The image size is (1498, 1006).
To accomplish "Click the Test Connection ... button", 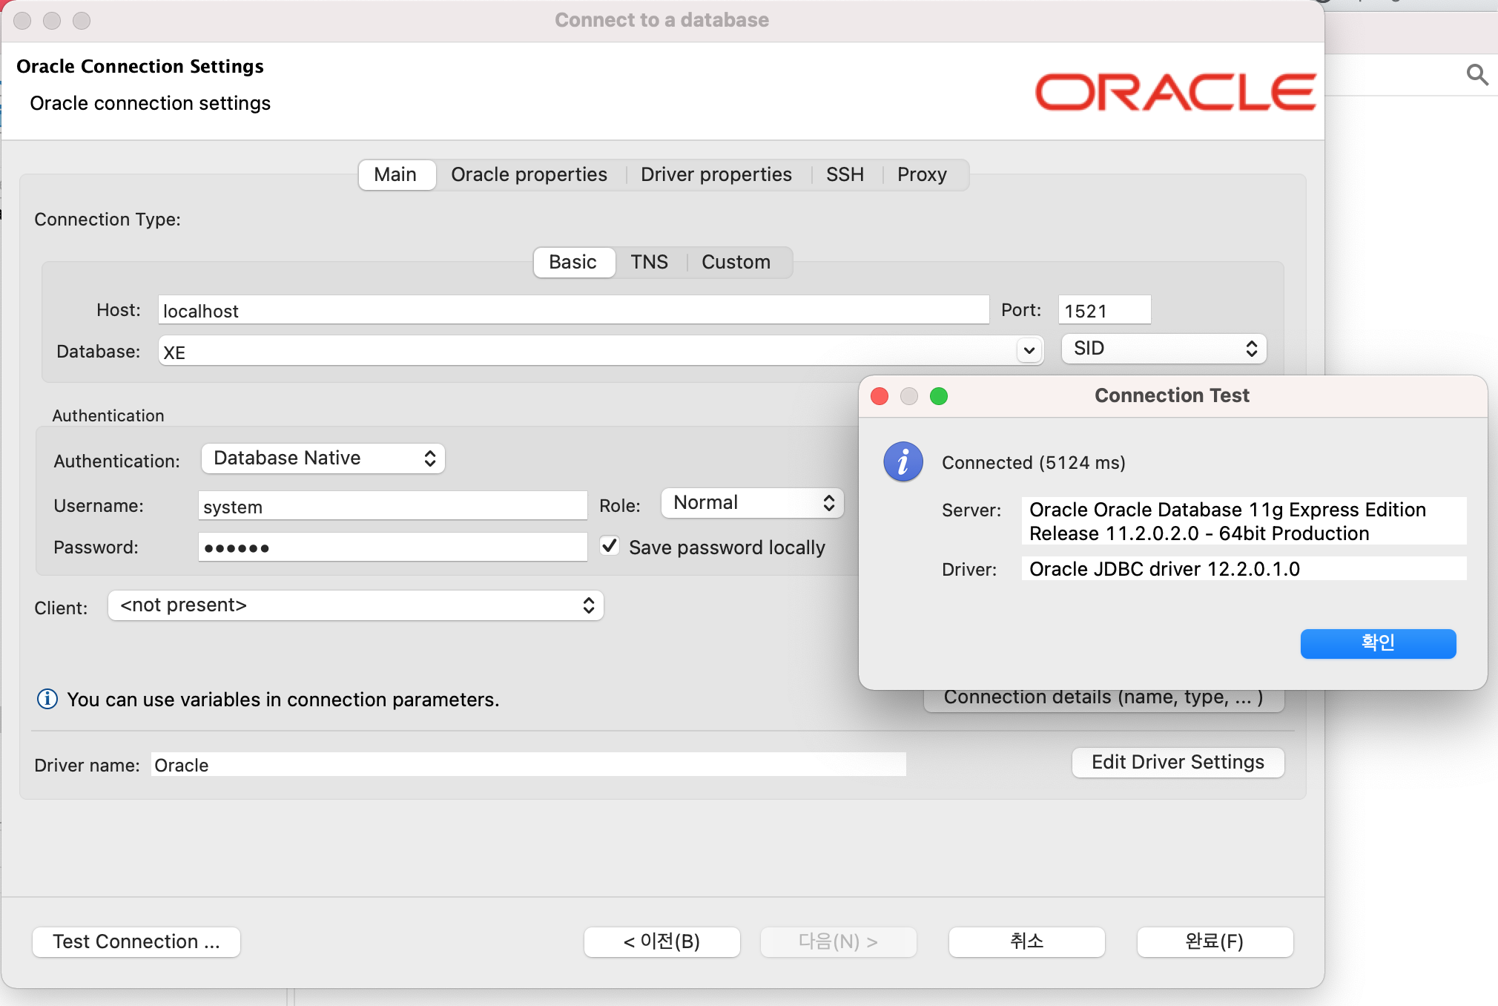I will tap(136, 941).
